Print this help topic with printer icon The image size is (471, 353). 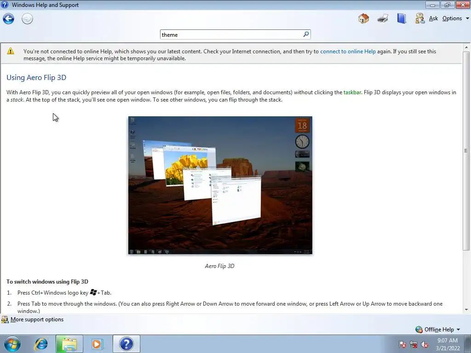(383, 18)
